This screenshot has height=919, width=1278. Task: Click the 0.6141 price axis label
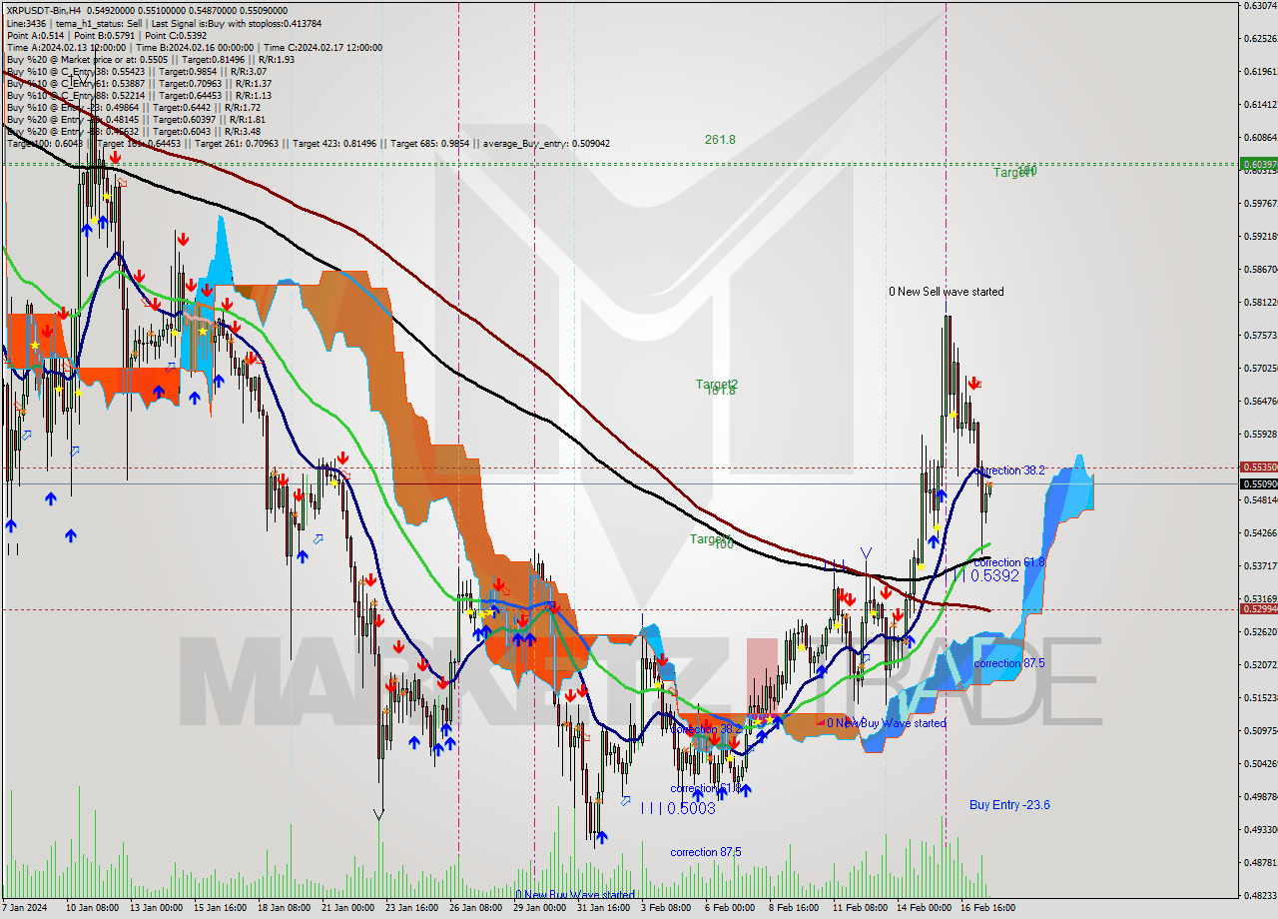tap(1259, 105)
